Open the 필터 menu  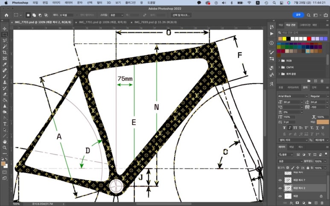pos(99,3)
